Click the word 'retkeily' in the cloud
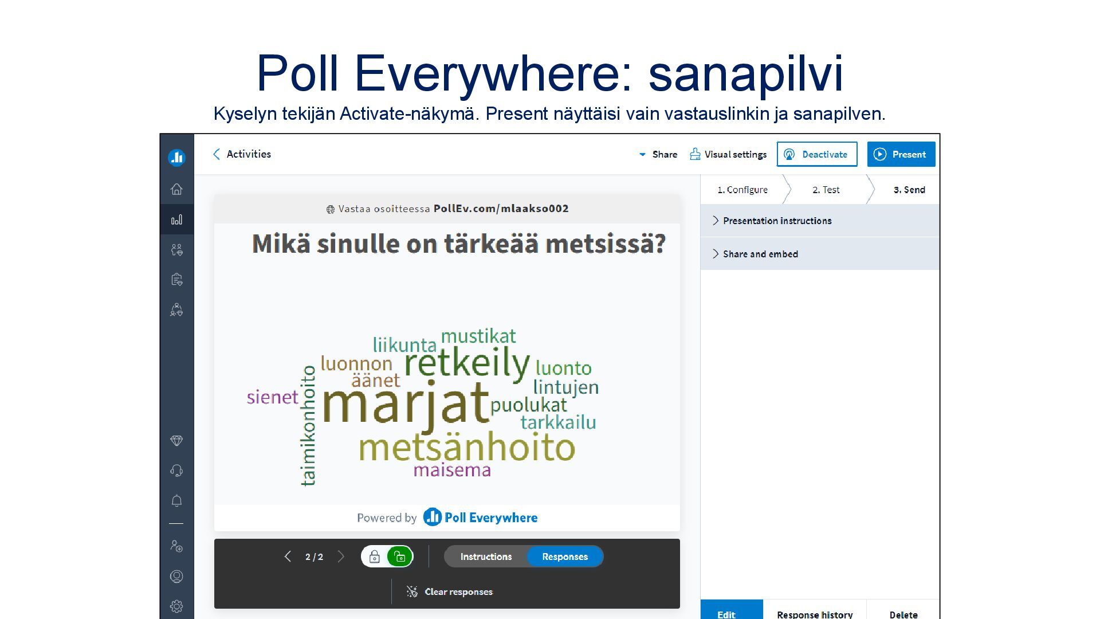 [x=467, y=363]
